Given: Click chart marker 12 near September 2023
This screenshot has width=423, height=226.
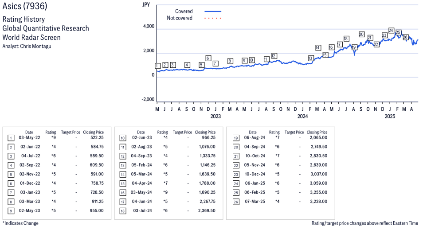Looking at the screenshot, I should pyautogui.click(x=274, y=56).
